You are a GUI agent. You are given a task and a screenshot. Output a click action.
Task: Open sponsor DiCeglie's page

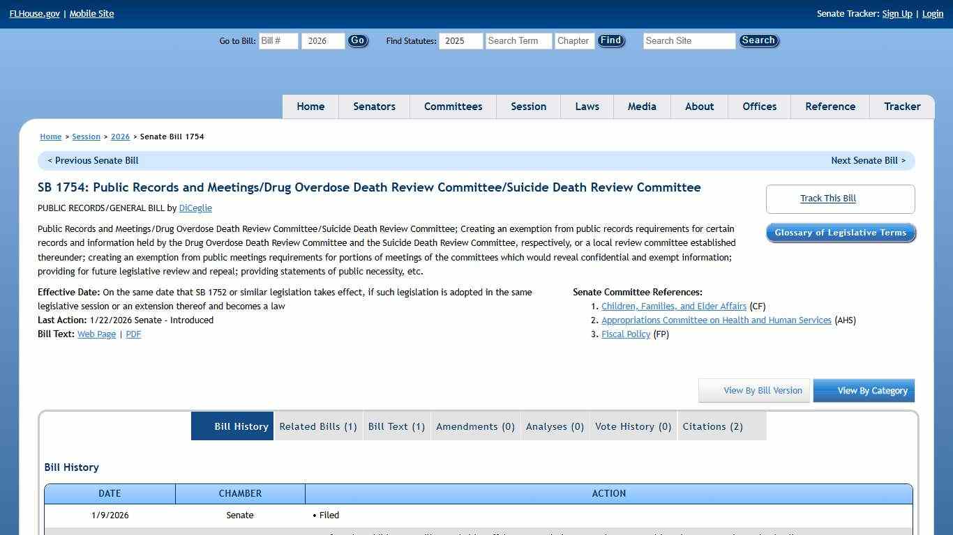pyautogui.click(x=195, y=208)
